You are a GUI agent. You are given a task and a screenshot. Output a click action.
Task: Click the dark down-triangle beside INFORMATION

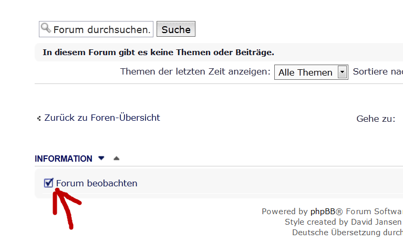(101, 158)
